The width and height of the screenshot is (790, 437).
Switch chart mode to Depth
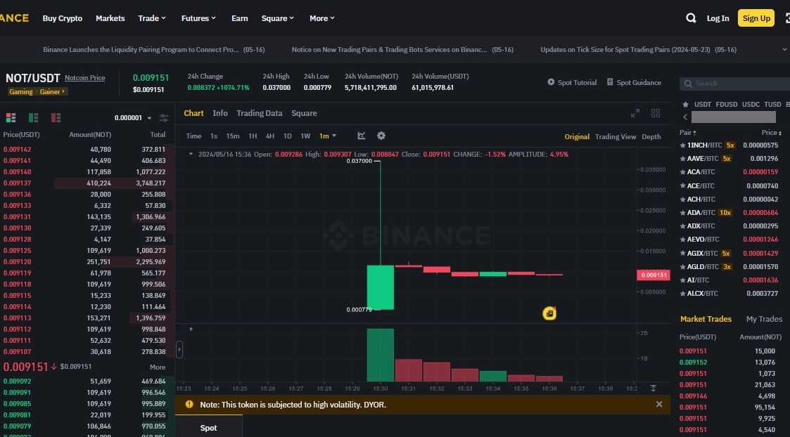click(x=651, y=136)
